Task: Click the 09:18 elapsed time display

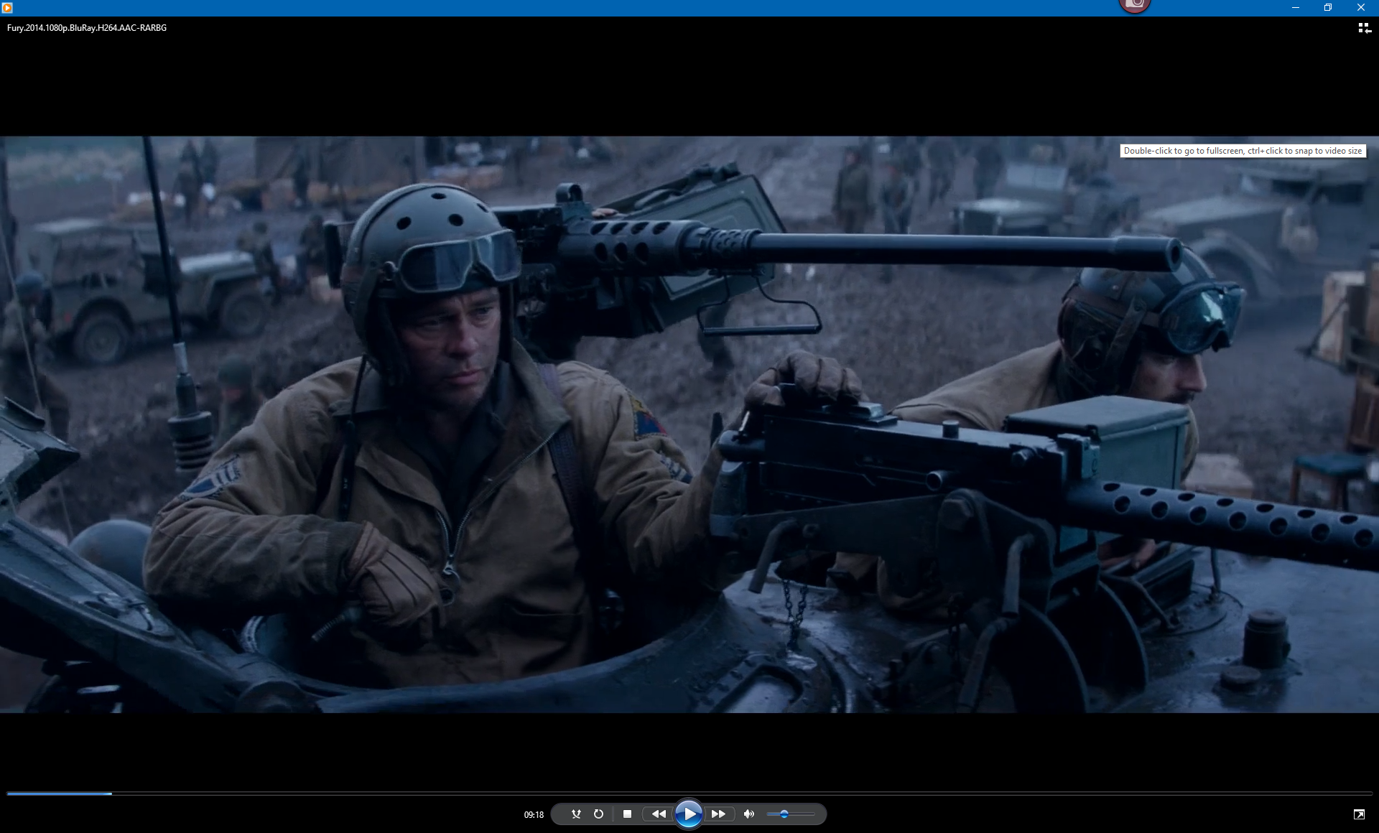Action: pos(534,814)
